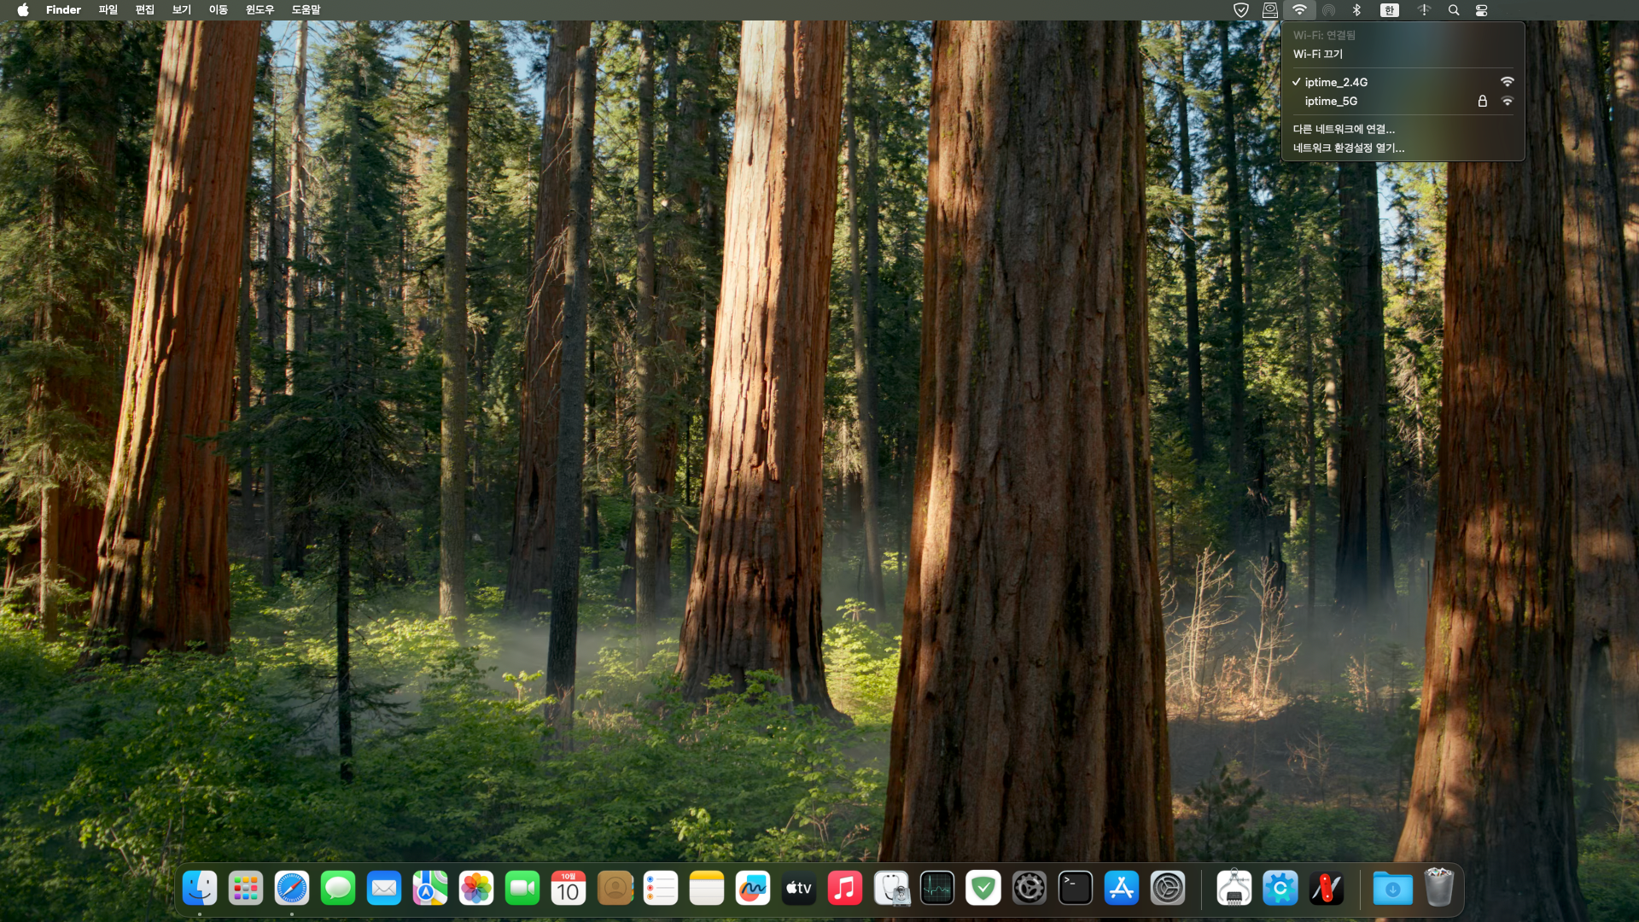The height and width of the screenshot is (922, 1639).
Task: Click the AdGuard shield in menu bar
Action: [x=1241, y=10]
